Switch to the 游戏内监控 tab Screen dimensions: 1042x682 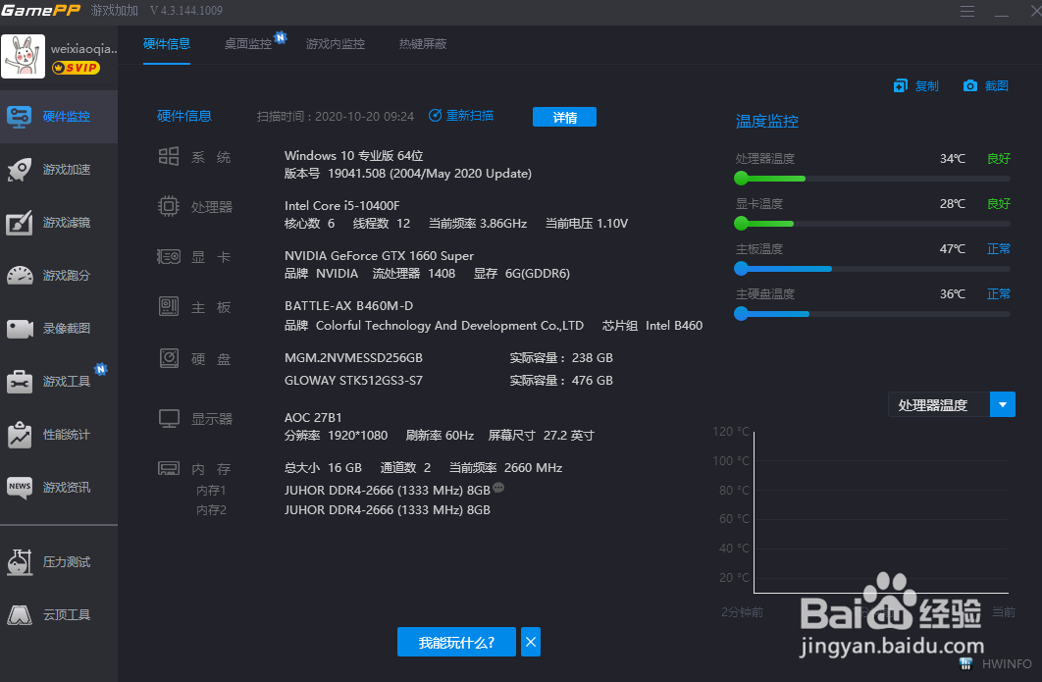click(335, 44)
